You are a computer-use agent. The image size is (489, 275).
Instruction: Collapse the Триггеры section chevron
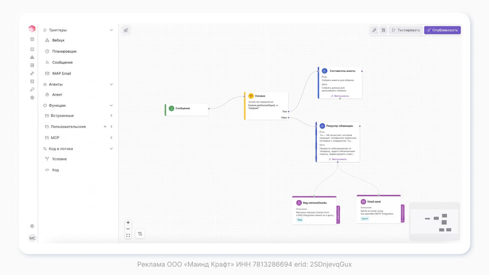[111, 30]
